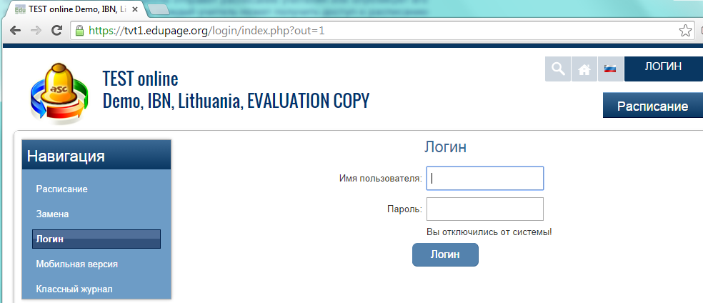This screenshot has width=703, height=303.
Task: Focus the Имя пользователя input field
Action: point(485,179)
